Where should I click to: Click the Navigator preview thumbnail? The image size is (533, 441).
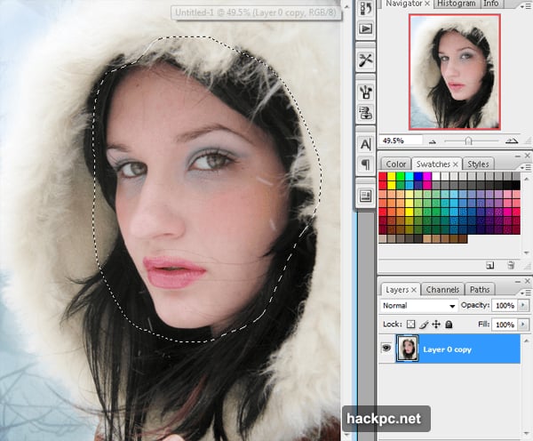455,72
